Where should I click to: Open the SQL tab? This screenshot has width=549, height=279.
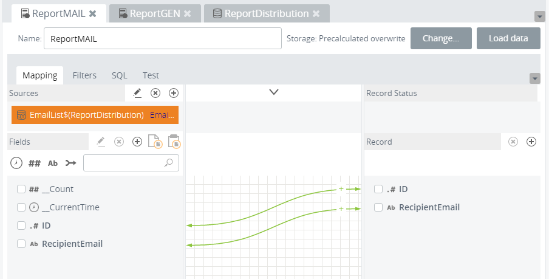tap(120, 75)
